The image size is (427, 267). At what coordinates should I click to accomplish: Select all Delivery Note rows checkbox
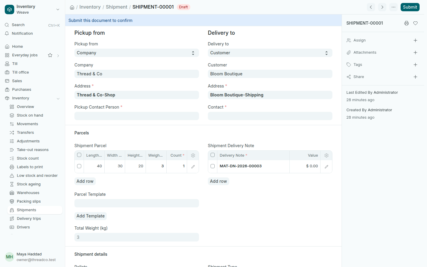click(213, 155)
